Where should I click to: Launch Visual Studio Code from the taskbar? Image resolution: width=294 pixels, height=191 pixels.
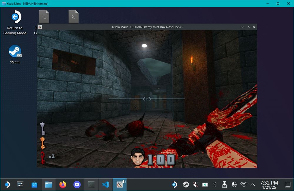point(106,185)
